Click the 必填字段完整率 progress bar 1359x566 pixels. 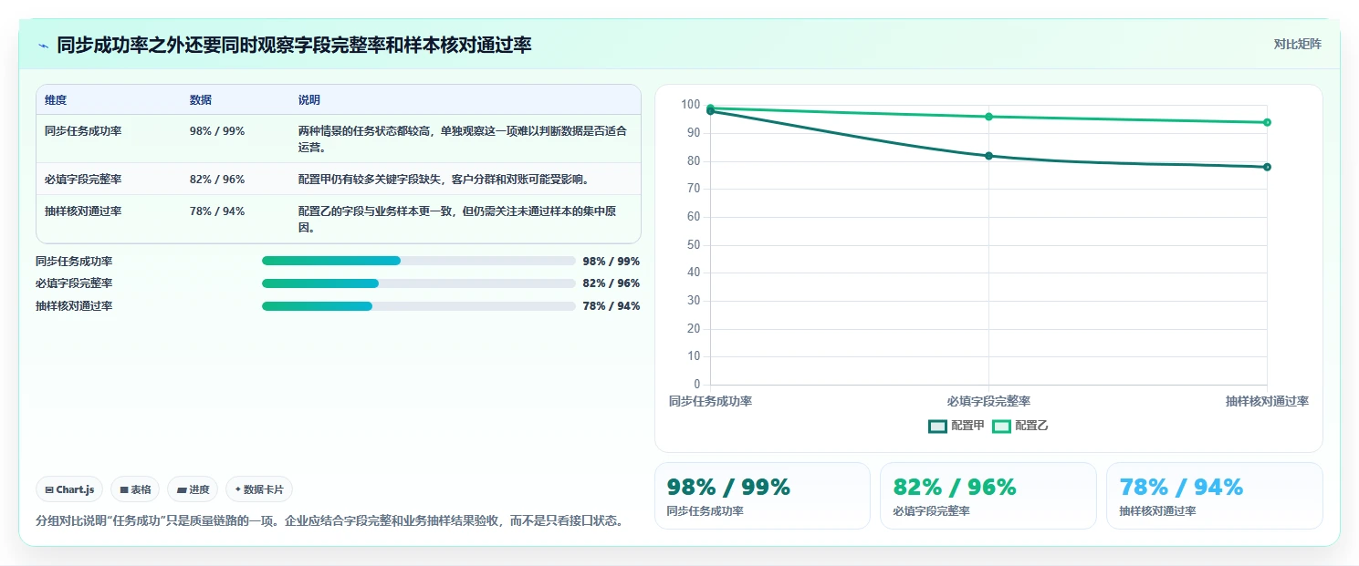pos(418,283)
